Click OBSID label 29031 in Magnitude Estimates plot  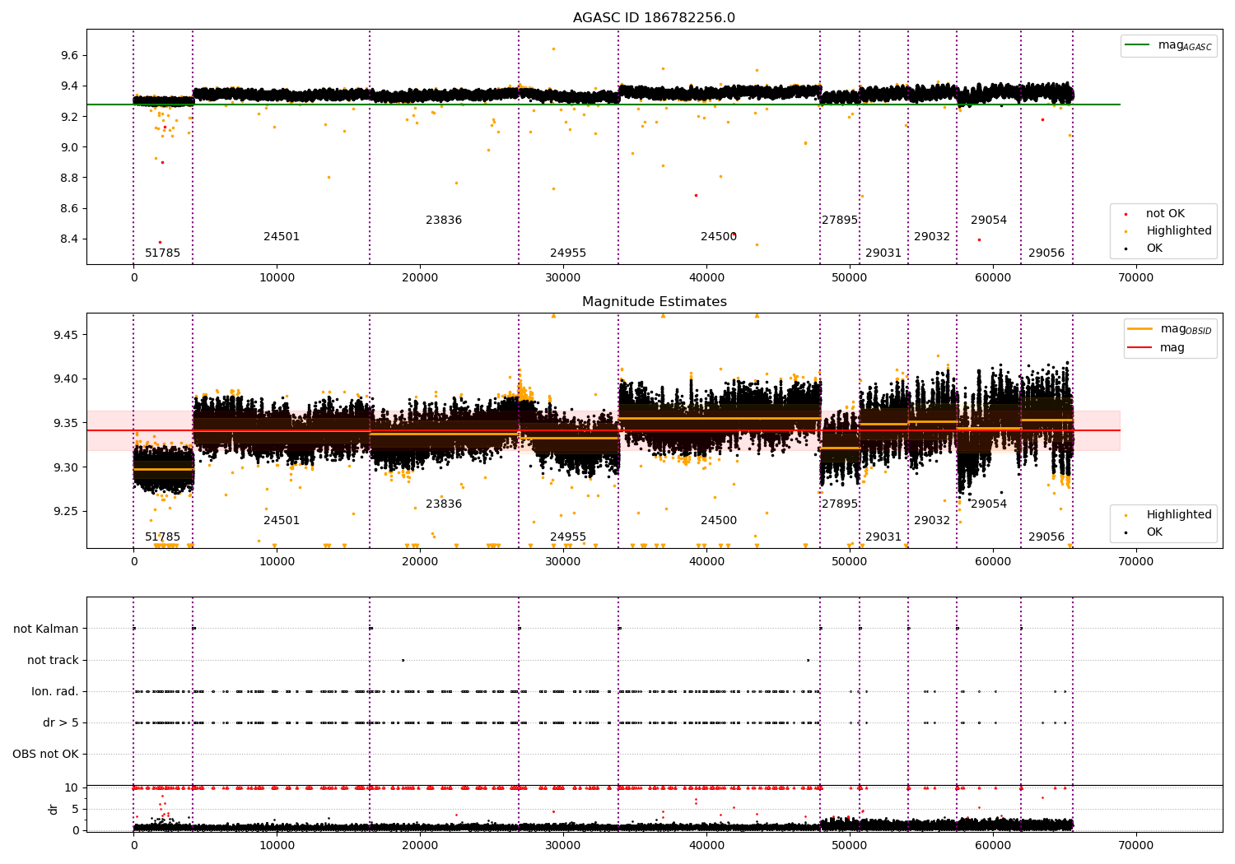coord(883,537)
